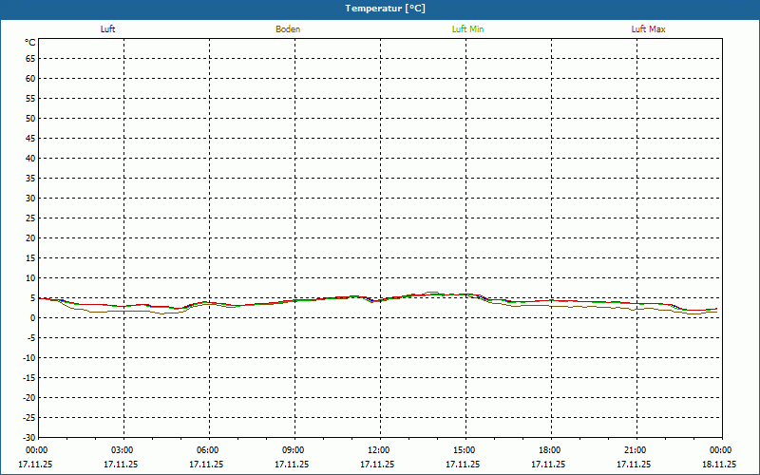Click the Temperatur [°C] chart title
Image resolution: width=760 pixels, height=475 pixels.
click(386, 9)
